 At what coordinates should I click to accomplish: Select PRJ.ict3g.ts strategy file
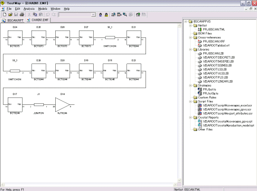tap(211, 94)
